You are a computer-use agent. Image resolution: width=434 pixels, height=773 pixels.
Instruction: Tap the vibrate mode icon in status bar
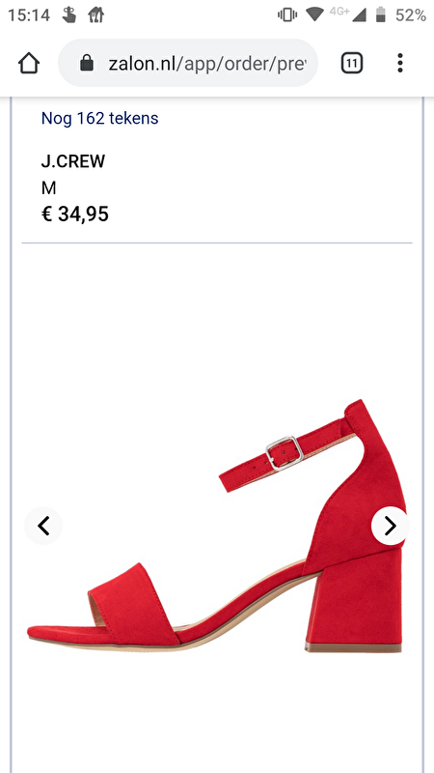(x=287, y=15)
